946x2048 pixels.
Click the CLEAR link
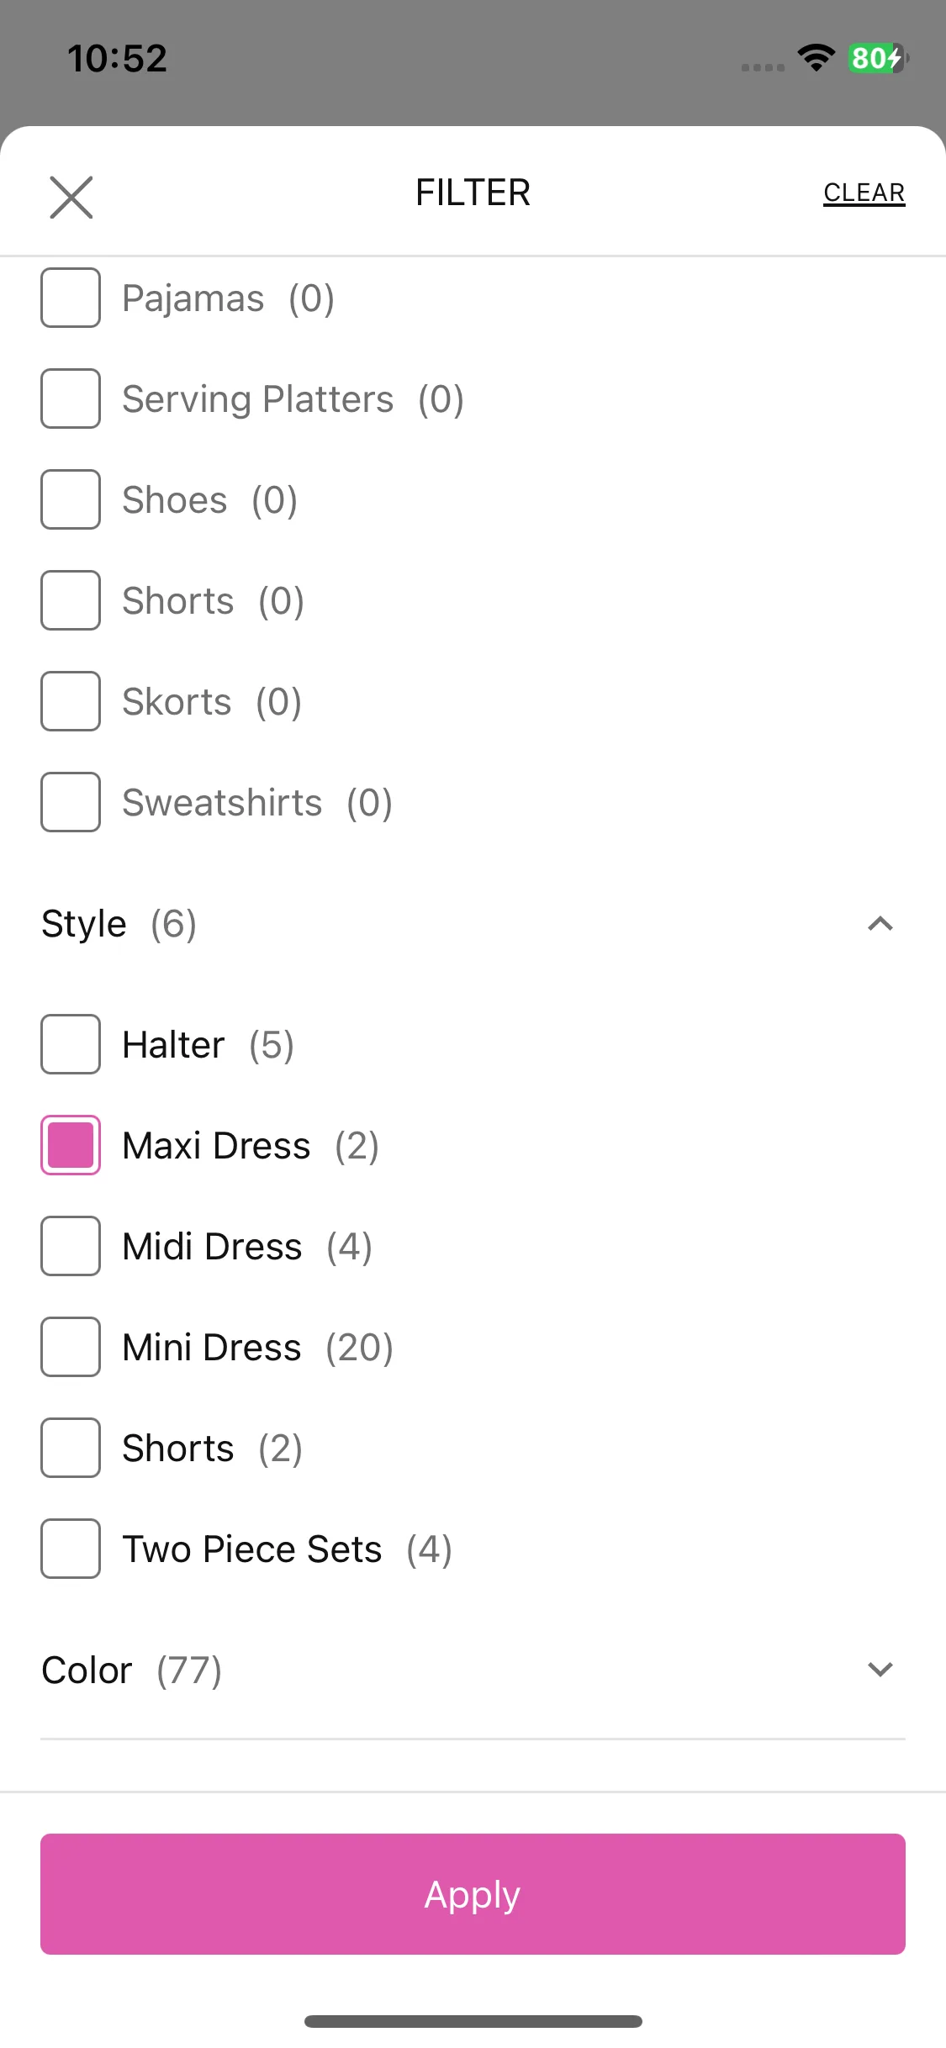click(x=864, y=193)
